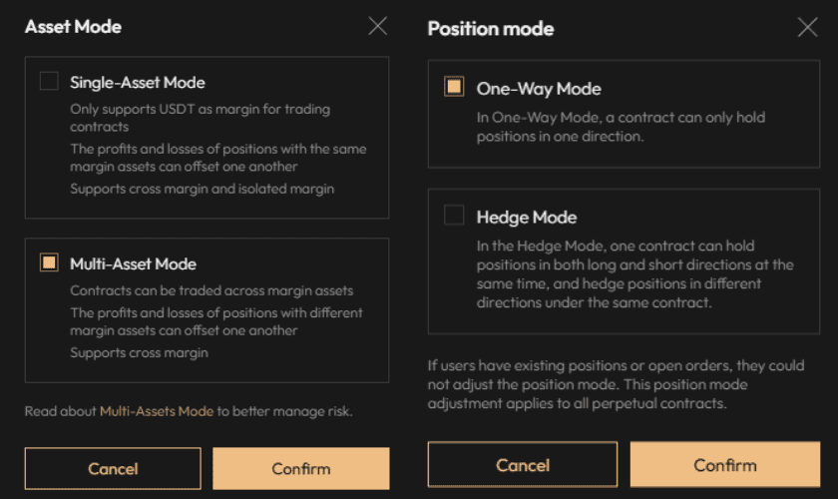The image size is (838, 499).
Task: Click the Single-Asset Mode heading label
Action: (x=138, y=83)
